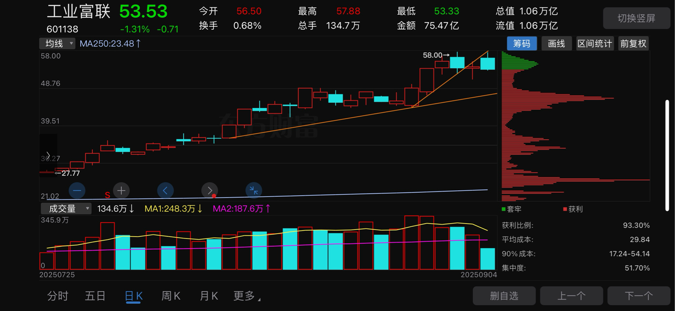Click 平均成本 value 29.84

640,239
